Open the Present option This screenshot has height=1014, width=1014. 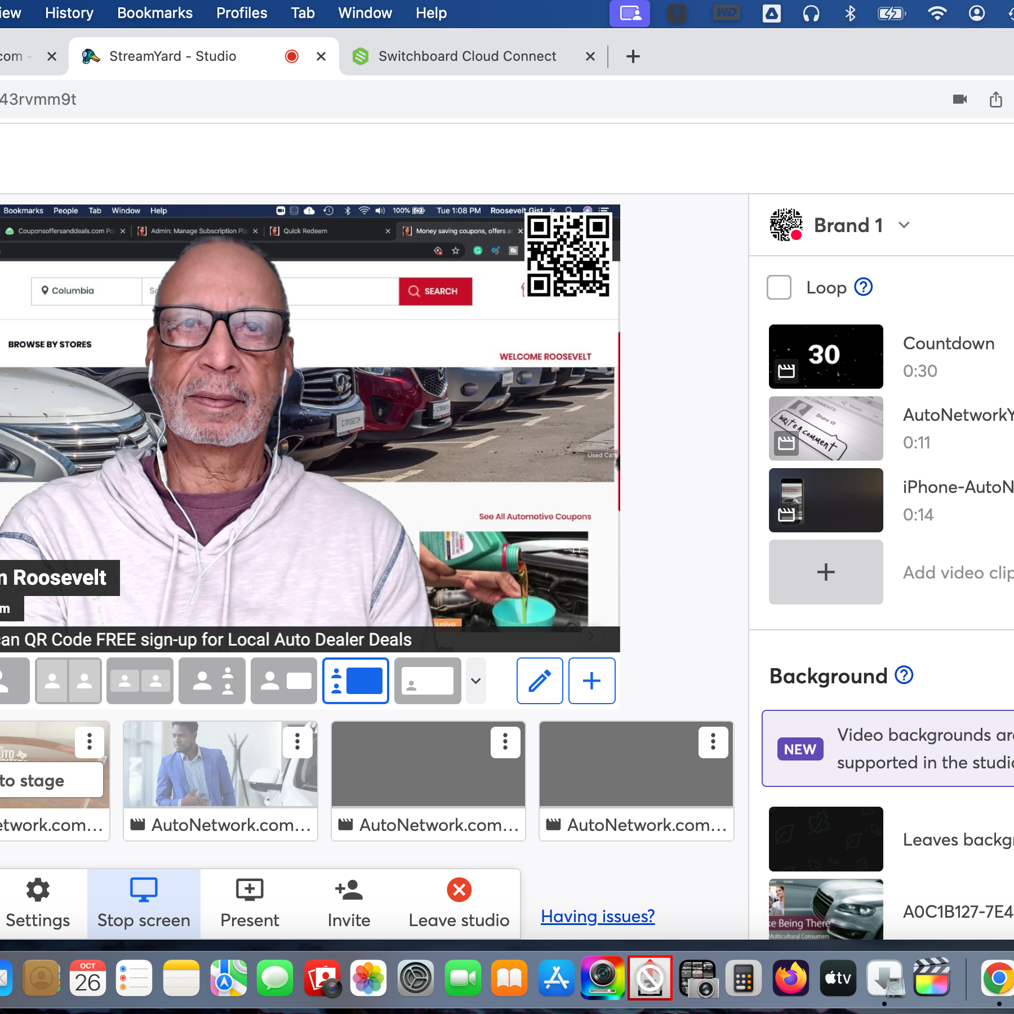pos(250,904)
